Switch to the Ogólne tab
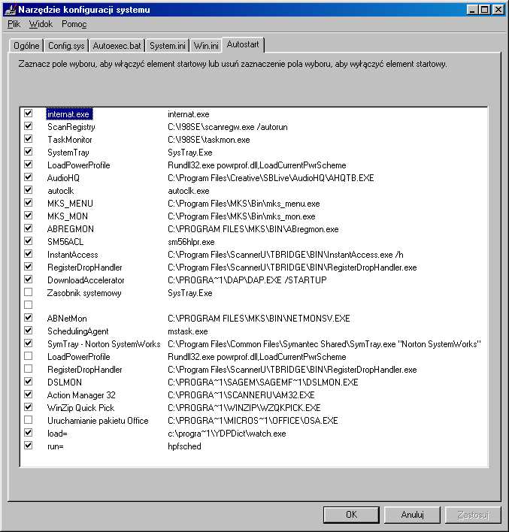Viewport: 509px width, 532px height. pyautogui.click(x=26, y=46)
